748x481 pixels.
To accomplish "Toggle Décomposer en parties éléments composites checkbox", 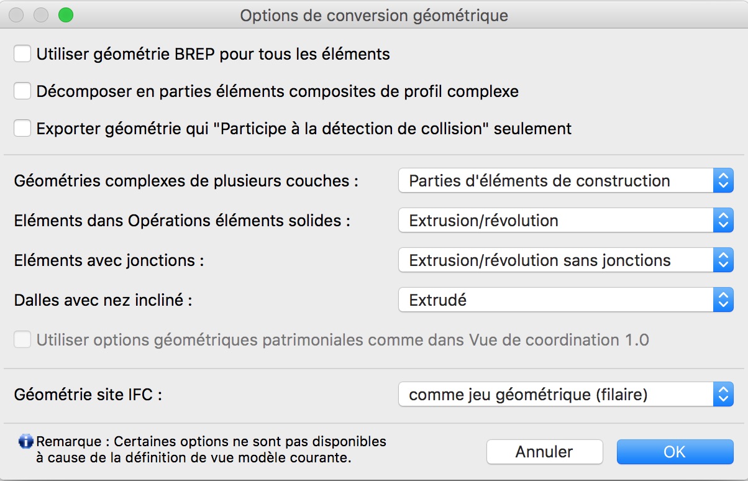I will click(x=23, y=91).
